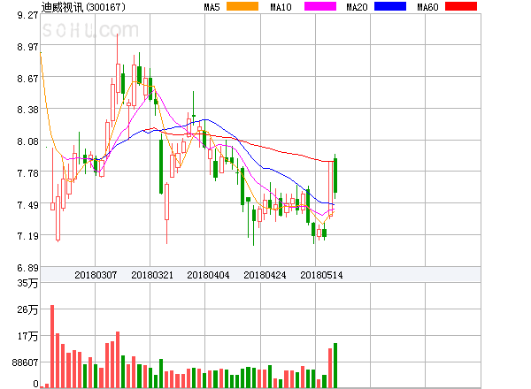The width and height of the screenshot is (531, 389).
Task: Click the 7.19 price axis label
Action: [x=27, y=236]
